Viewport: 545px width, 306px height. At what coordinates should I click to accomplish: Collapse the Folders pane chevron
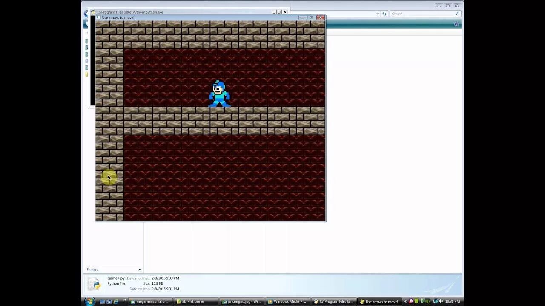tap(140, 269)
